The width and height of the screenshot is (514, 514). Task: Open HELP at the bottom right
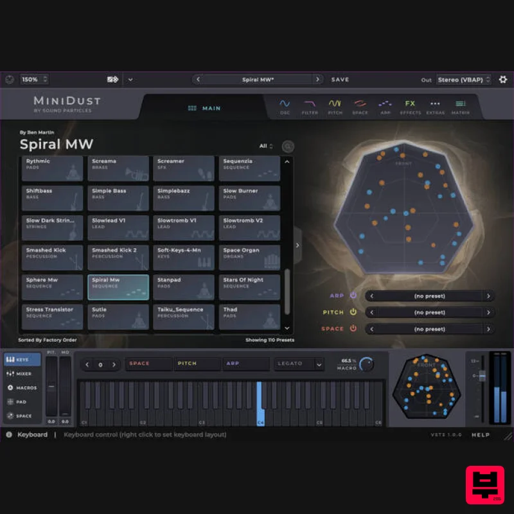(x=480, y=435)
